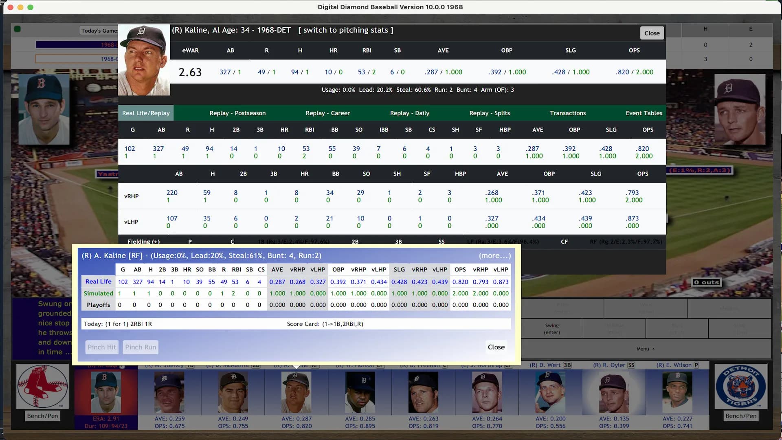The width and height of the screenshot is (782, 440).
Task: Click the (R) R. Oyler SS label
Action: pyautogui.click(x=614, y=365)
